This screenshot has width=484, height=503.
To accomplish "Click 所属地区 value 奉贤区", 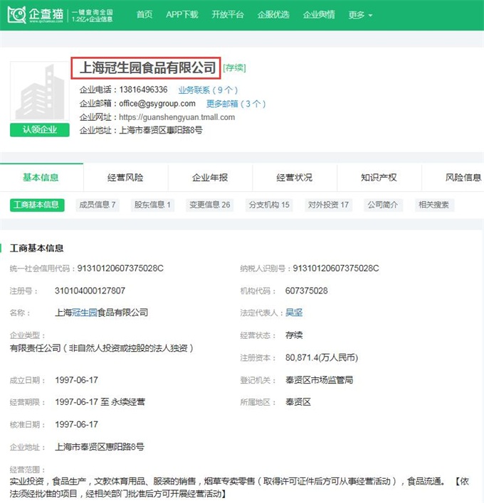I will click(x=298, y=402).
